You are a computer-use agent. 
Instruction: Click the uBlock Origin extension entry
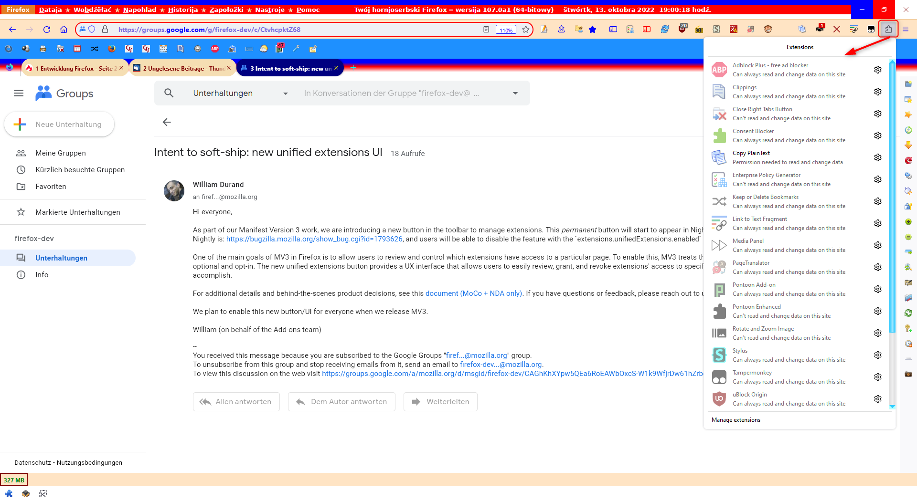789,399
